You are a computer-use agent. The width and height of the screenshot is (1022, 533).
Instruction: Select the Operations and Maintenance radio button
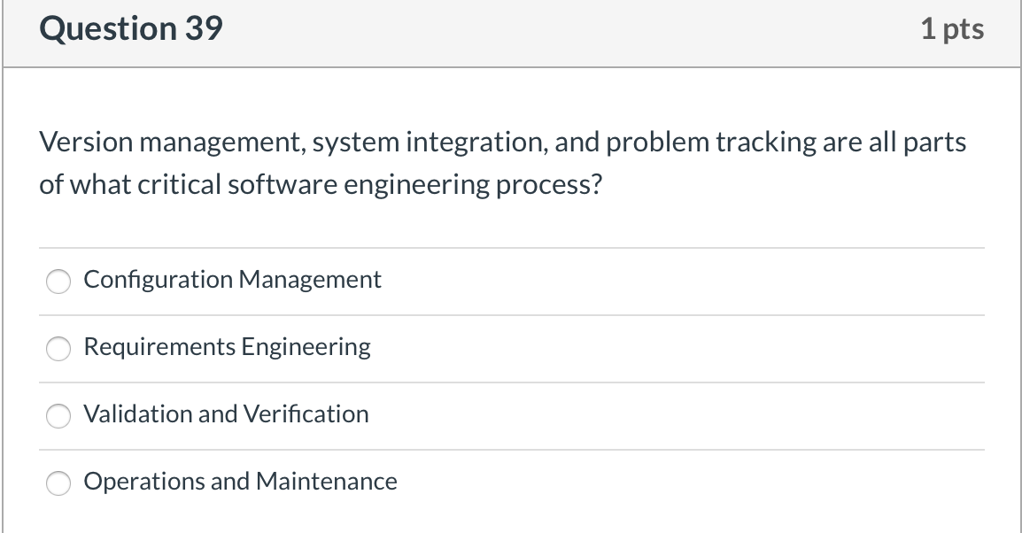(58, 483)
